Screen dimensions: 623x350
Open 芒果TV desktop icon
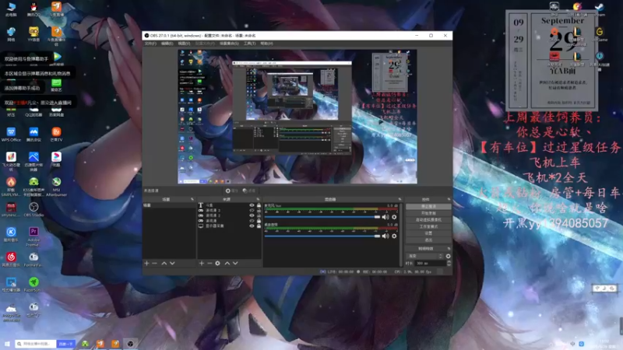point(56,134)
